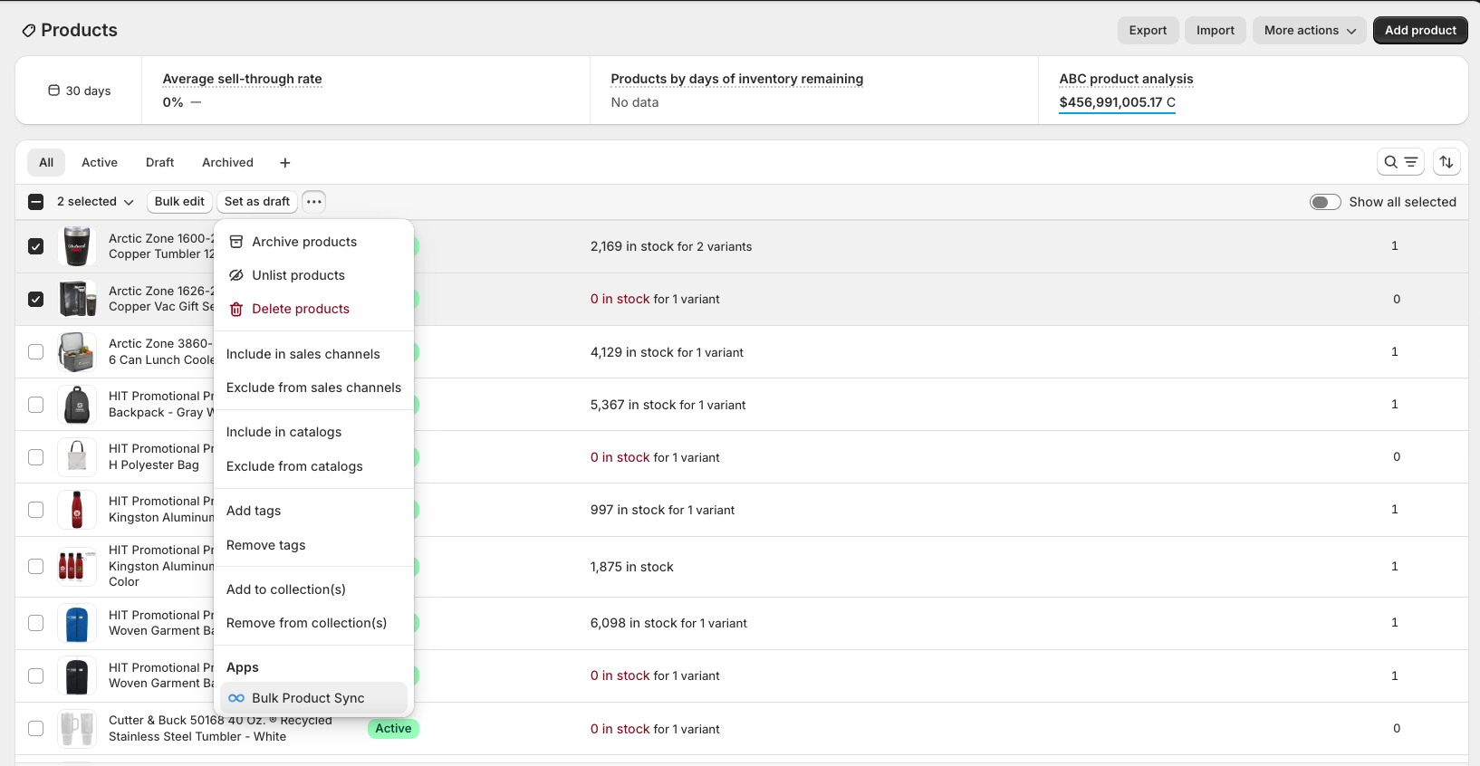Select Include in sales channels
Viewport: 1480px width, 766px height.
coord(313,354)
